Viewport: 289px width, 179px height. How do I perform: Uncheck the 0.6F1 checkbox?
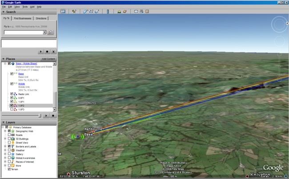click(12, 98)
